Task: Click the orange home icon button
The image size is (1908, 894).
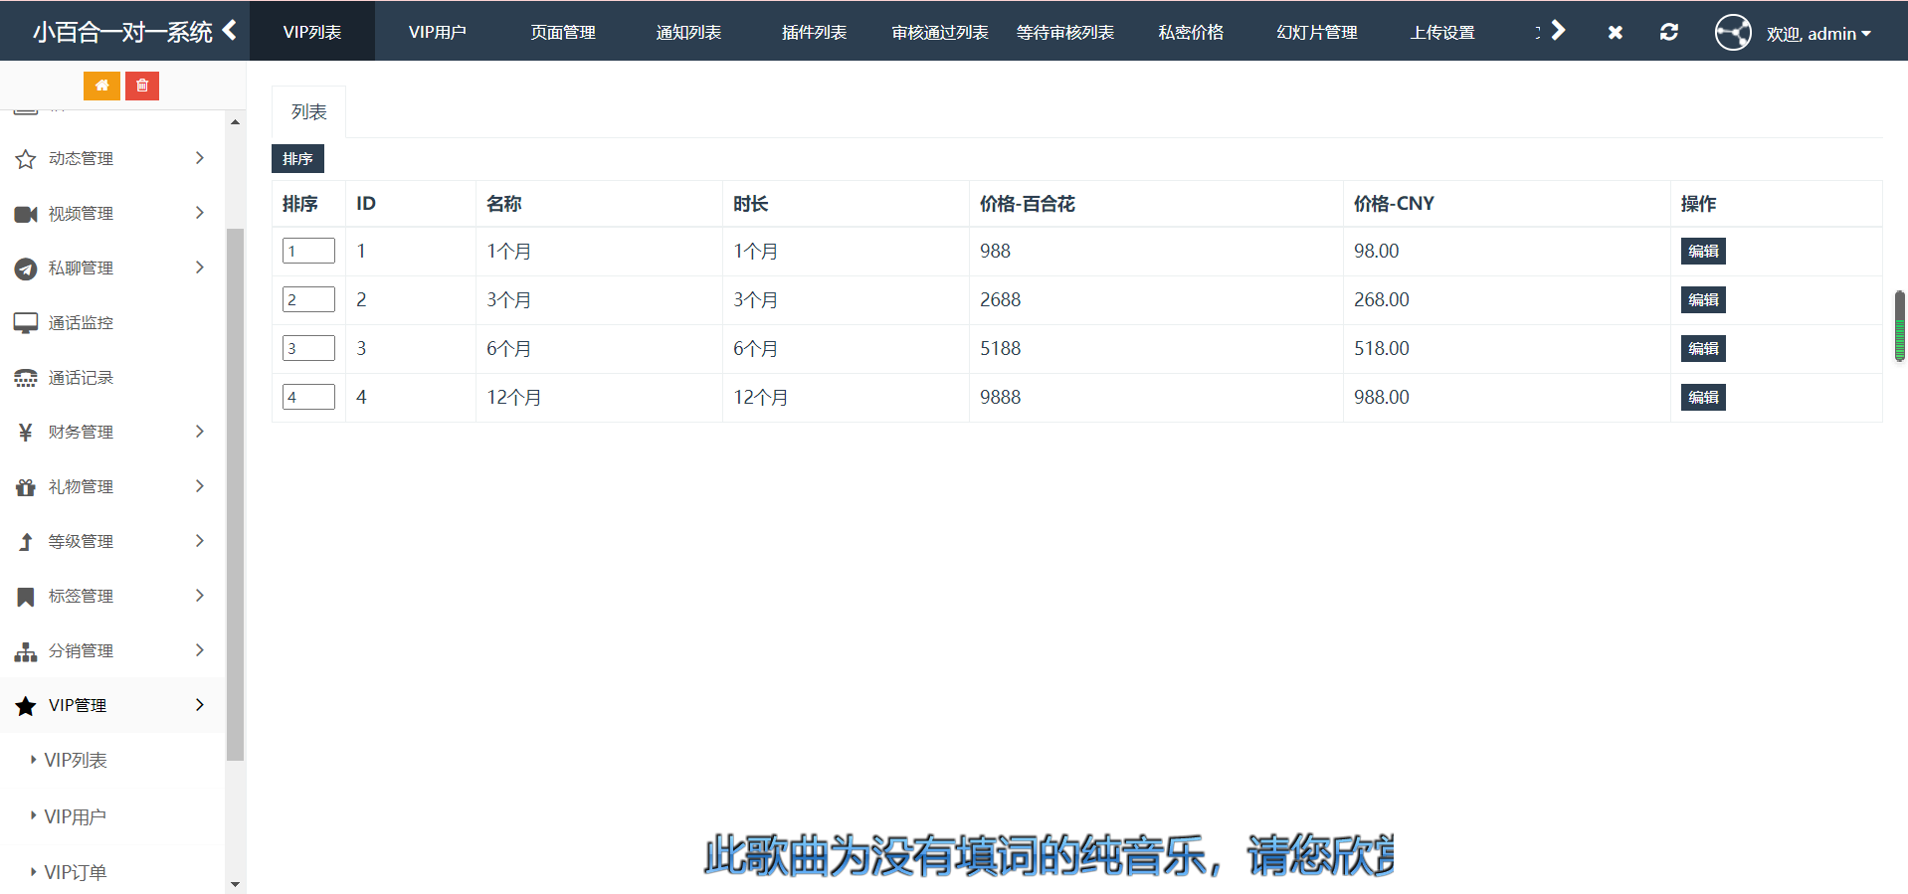Action: (101, 86)
